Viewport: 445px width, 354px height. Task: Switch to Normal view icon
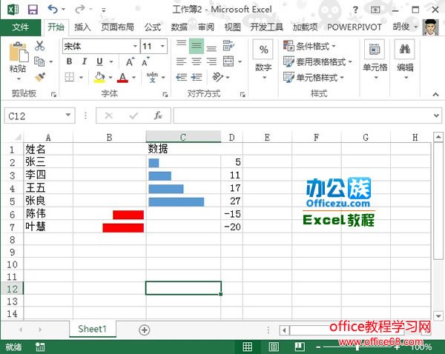247,347
